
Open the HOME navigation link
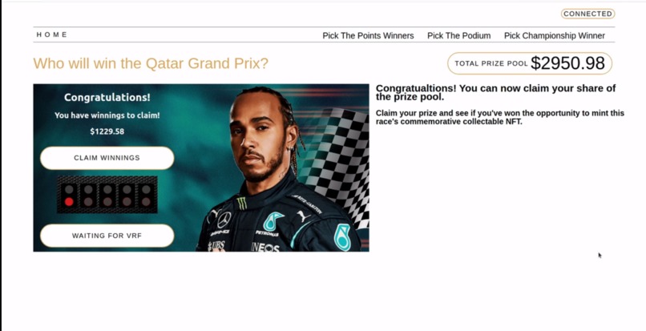point(52,34)
